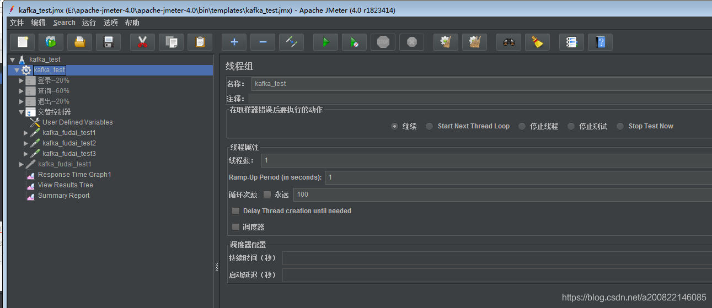Click the Clear All double broom icon
The image size is (712, 308).
coord(475,42)
